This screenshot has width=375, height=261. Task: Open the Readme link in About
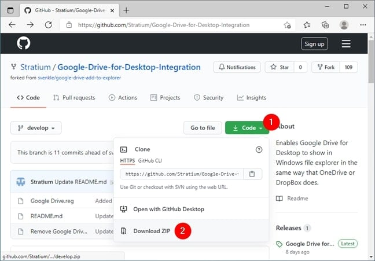[x=297, y=198]
